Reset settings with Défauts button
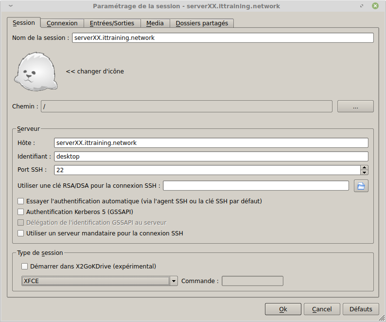386x322 pixels. pyautogui.click(x=361, y=309)
